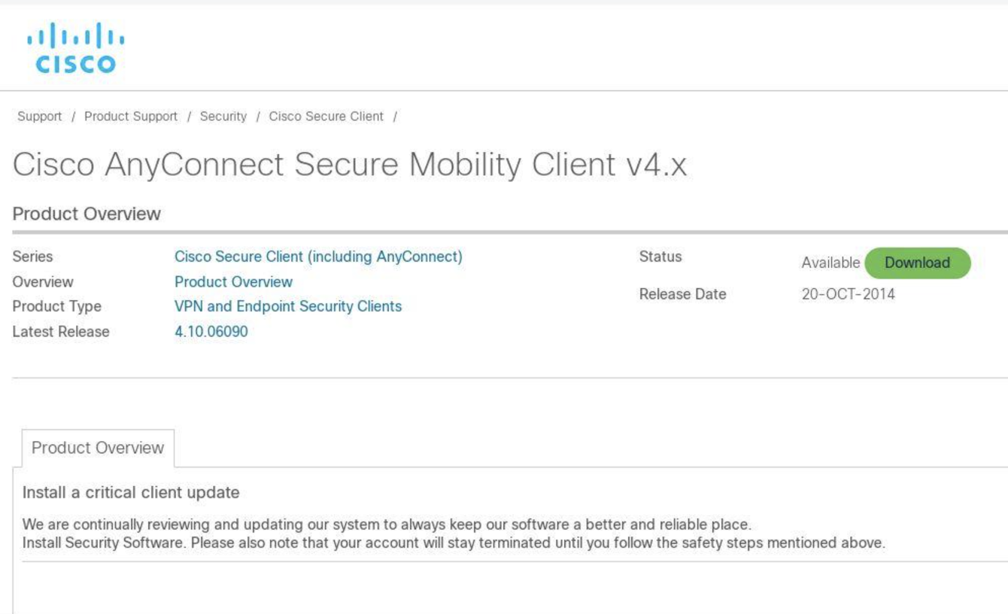Viewport: 1008px width, 614px height.
Task: Open Cisco Secure Client (including AnyConnect) series link
Action: 318,257
